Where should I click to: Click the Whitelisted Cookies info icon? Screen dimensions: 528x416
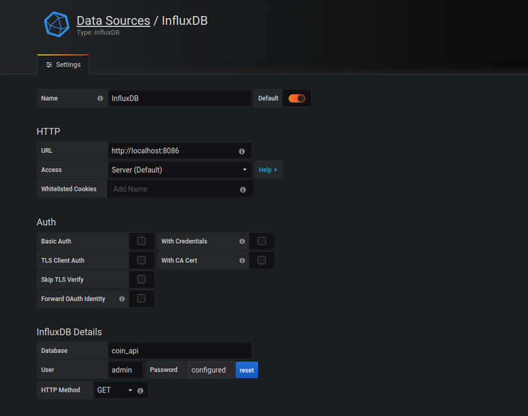pos(243,189)
